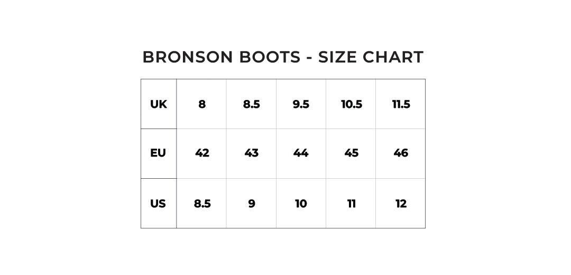This screenshot has width=571, height=275.
Task: Pick US size 9 cell
Action: [x=251, y=204]
